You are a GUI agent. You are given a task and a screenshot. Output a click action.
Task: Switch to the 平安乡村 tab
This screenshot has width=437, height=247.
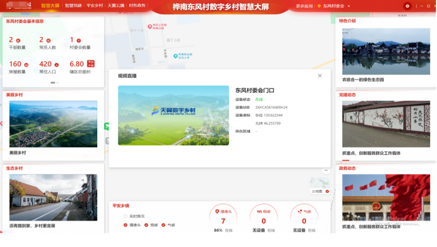[x=95, y=6]
